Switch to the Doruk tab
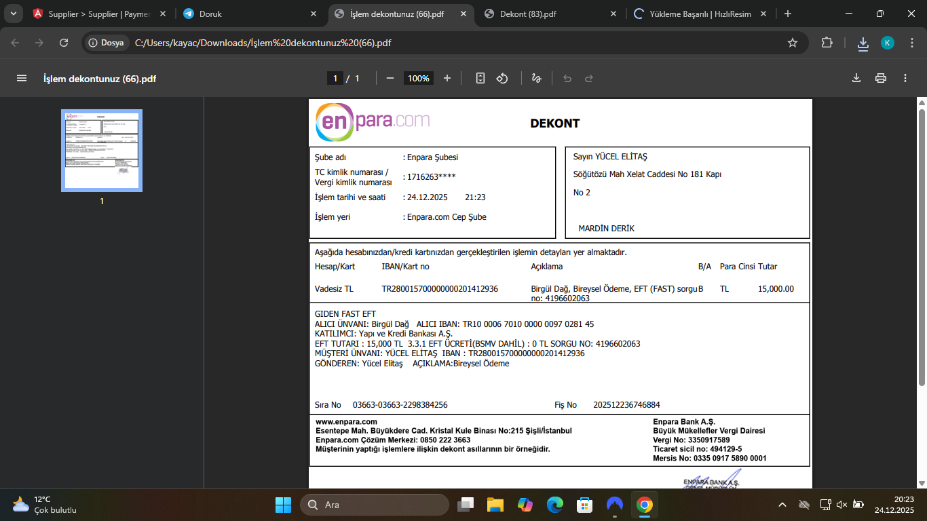This screenshot has height=521, width=927. tap(250, 14)
